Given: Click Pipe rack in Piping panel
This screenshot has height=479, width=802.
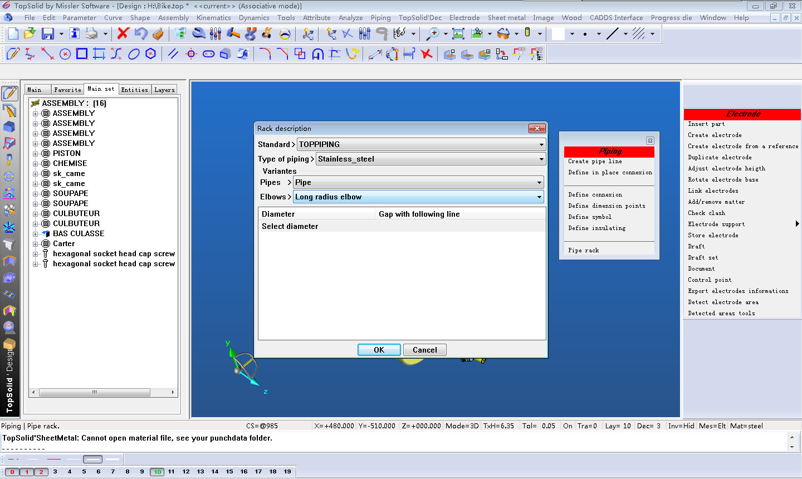Looking at the screenshot, I should pos(584,251).
